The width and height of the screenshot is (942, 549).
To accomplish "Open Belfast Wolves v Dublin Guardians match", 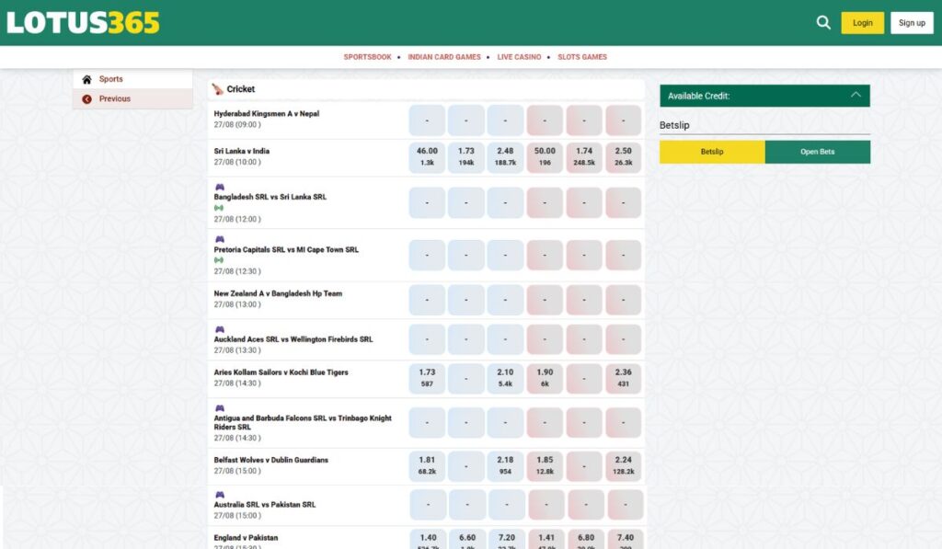I will coord(271,460).
